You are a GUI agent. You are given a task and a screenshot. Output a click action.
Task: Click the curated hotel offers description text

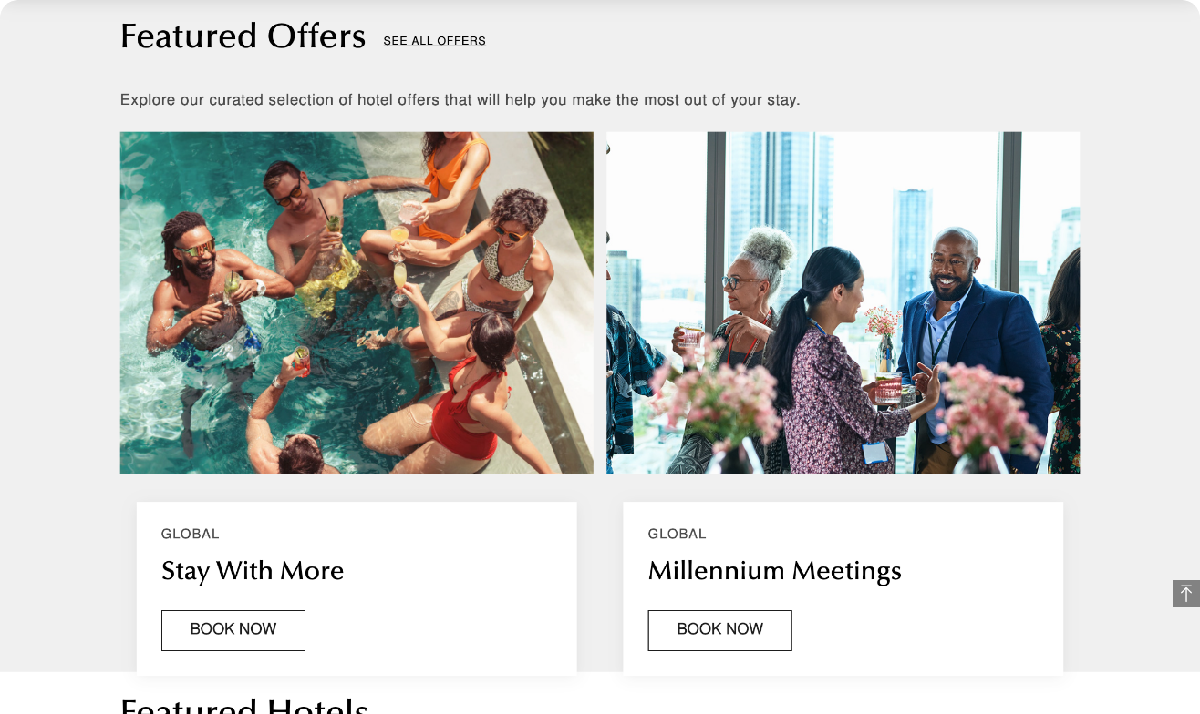point(460,100)
